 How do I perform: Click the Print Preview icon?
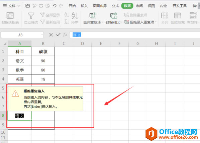[x=48, y=6]
